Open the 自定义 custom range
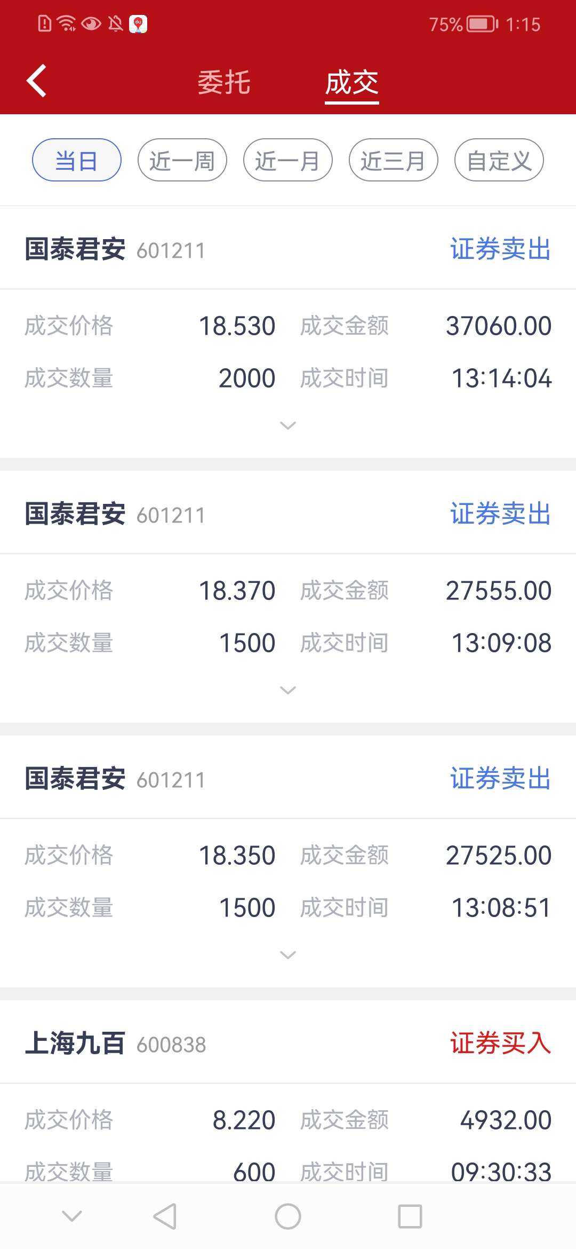 (x=499, y=160)
